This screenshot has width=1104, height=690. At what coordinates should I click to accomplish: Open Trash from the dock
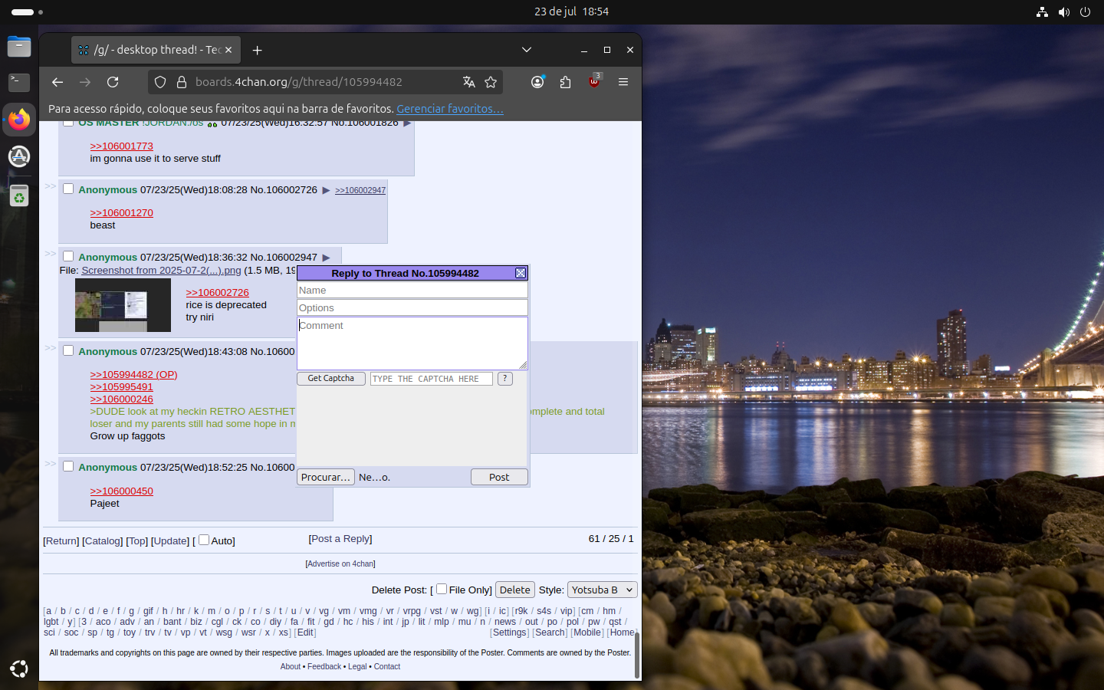coord(19,195)
